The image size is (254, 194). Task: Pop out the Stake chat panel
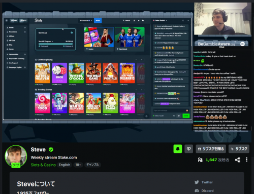click(x=183, y=20)
